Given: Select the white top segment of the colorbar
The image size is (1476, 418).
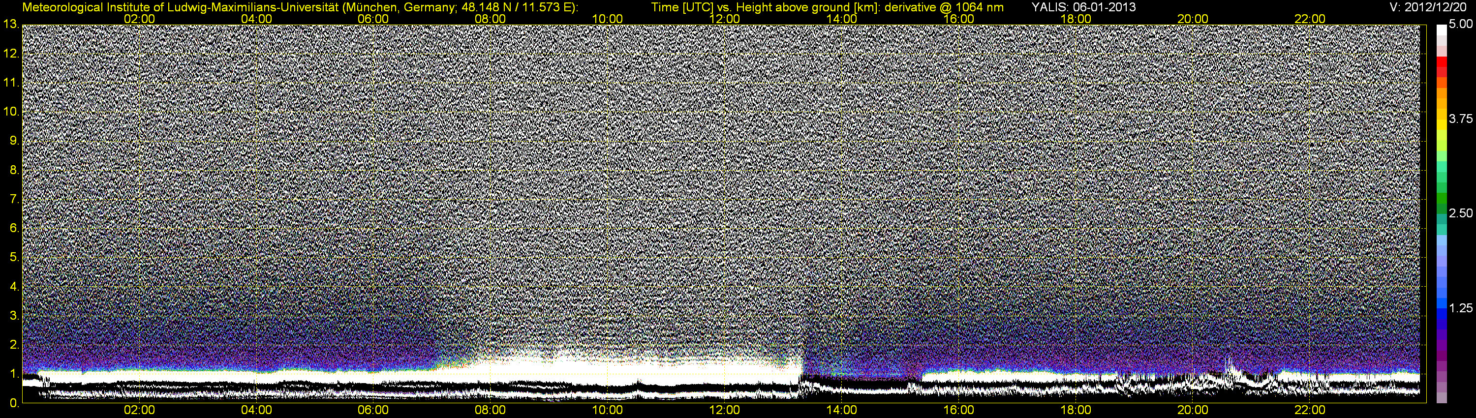Looking at the screenshot, I should (1442, 30).
